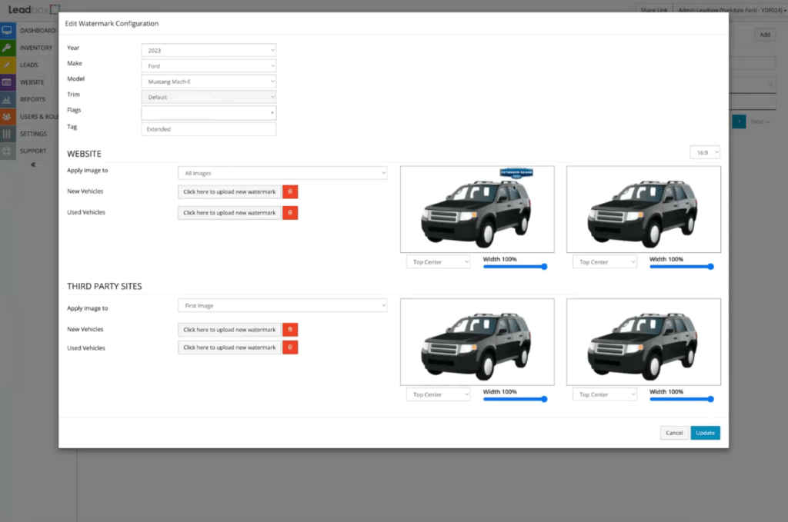Open position dropdown under Website used vehicle preview
Viewport: 788px width, 522px height.
coord(605,262)
